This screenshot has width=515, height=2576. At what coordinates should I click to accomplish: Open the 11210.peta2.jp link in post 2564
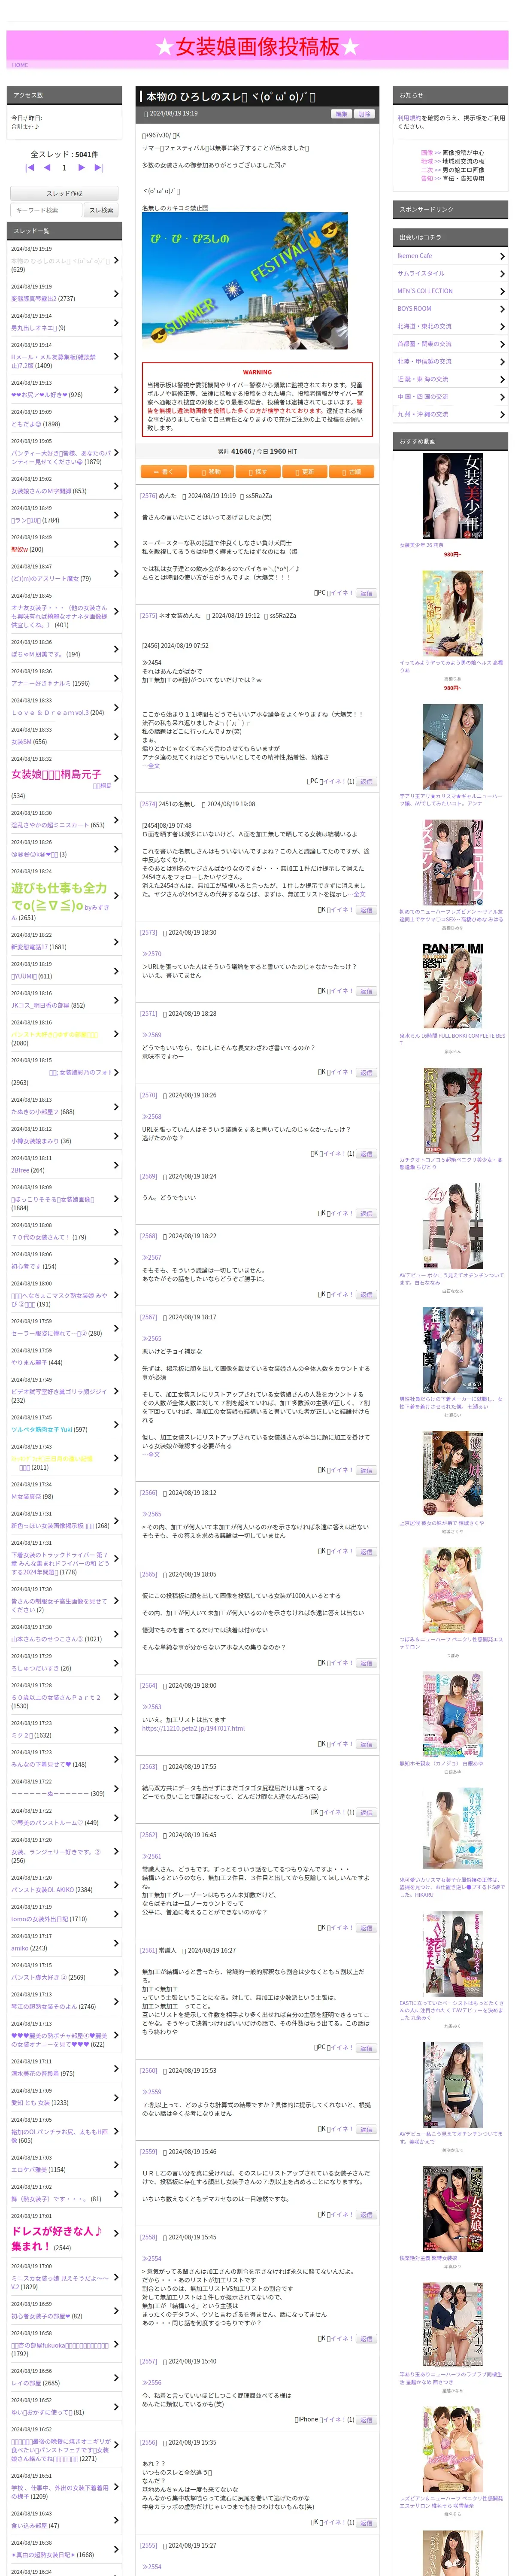pos(193,1728)
